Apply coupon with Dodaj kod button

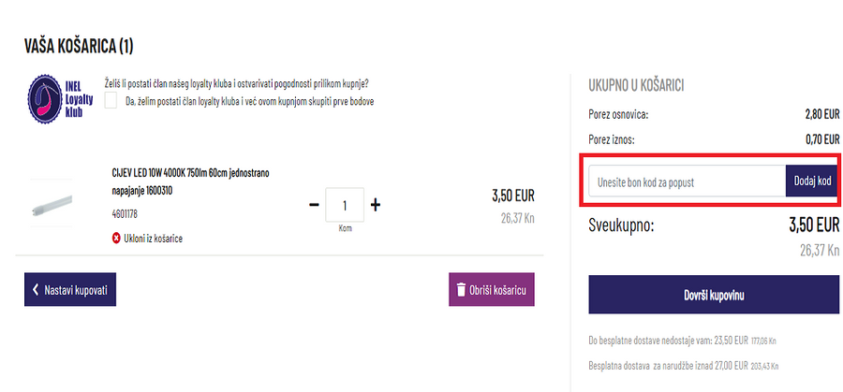(812, 181)
